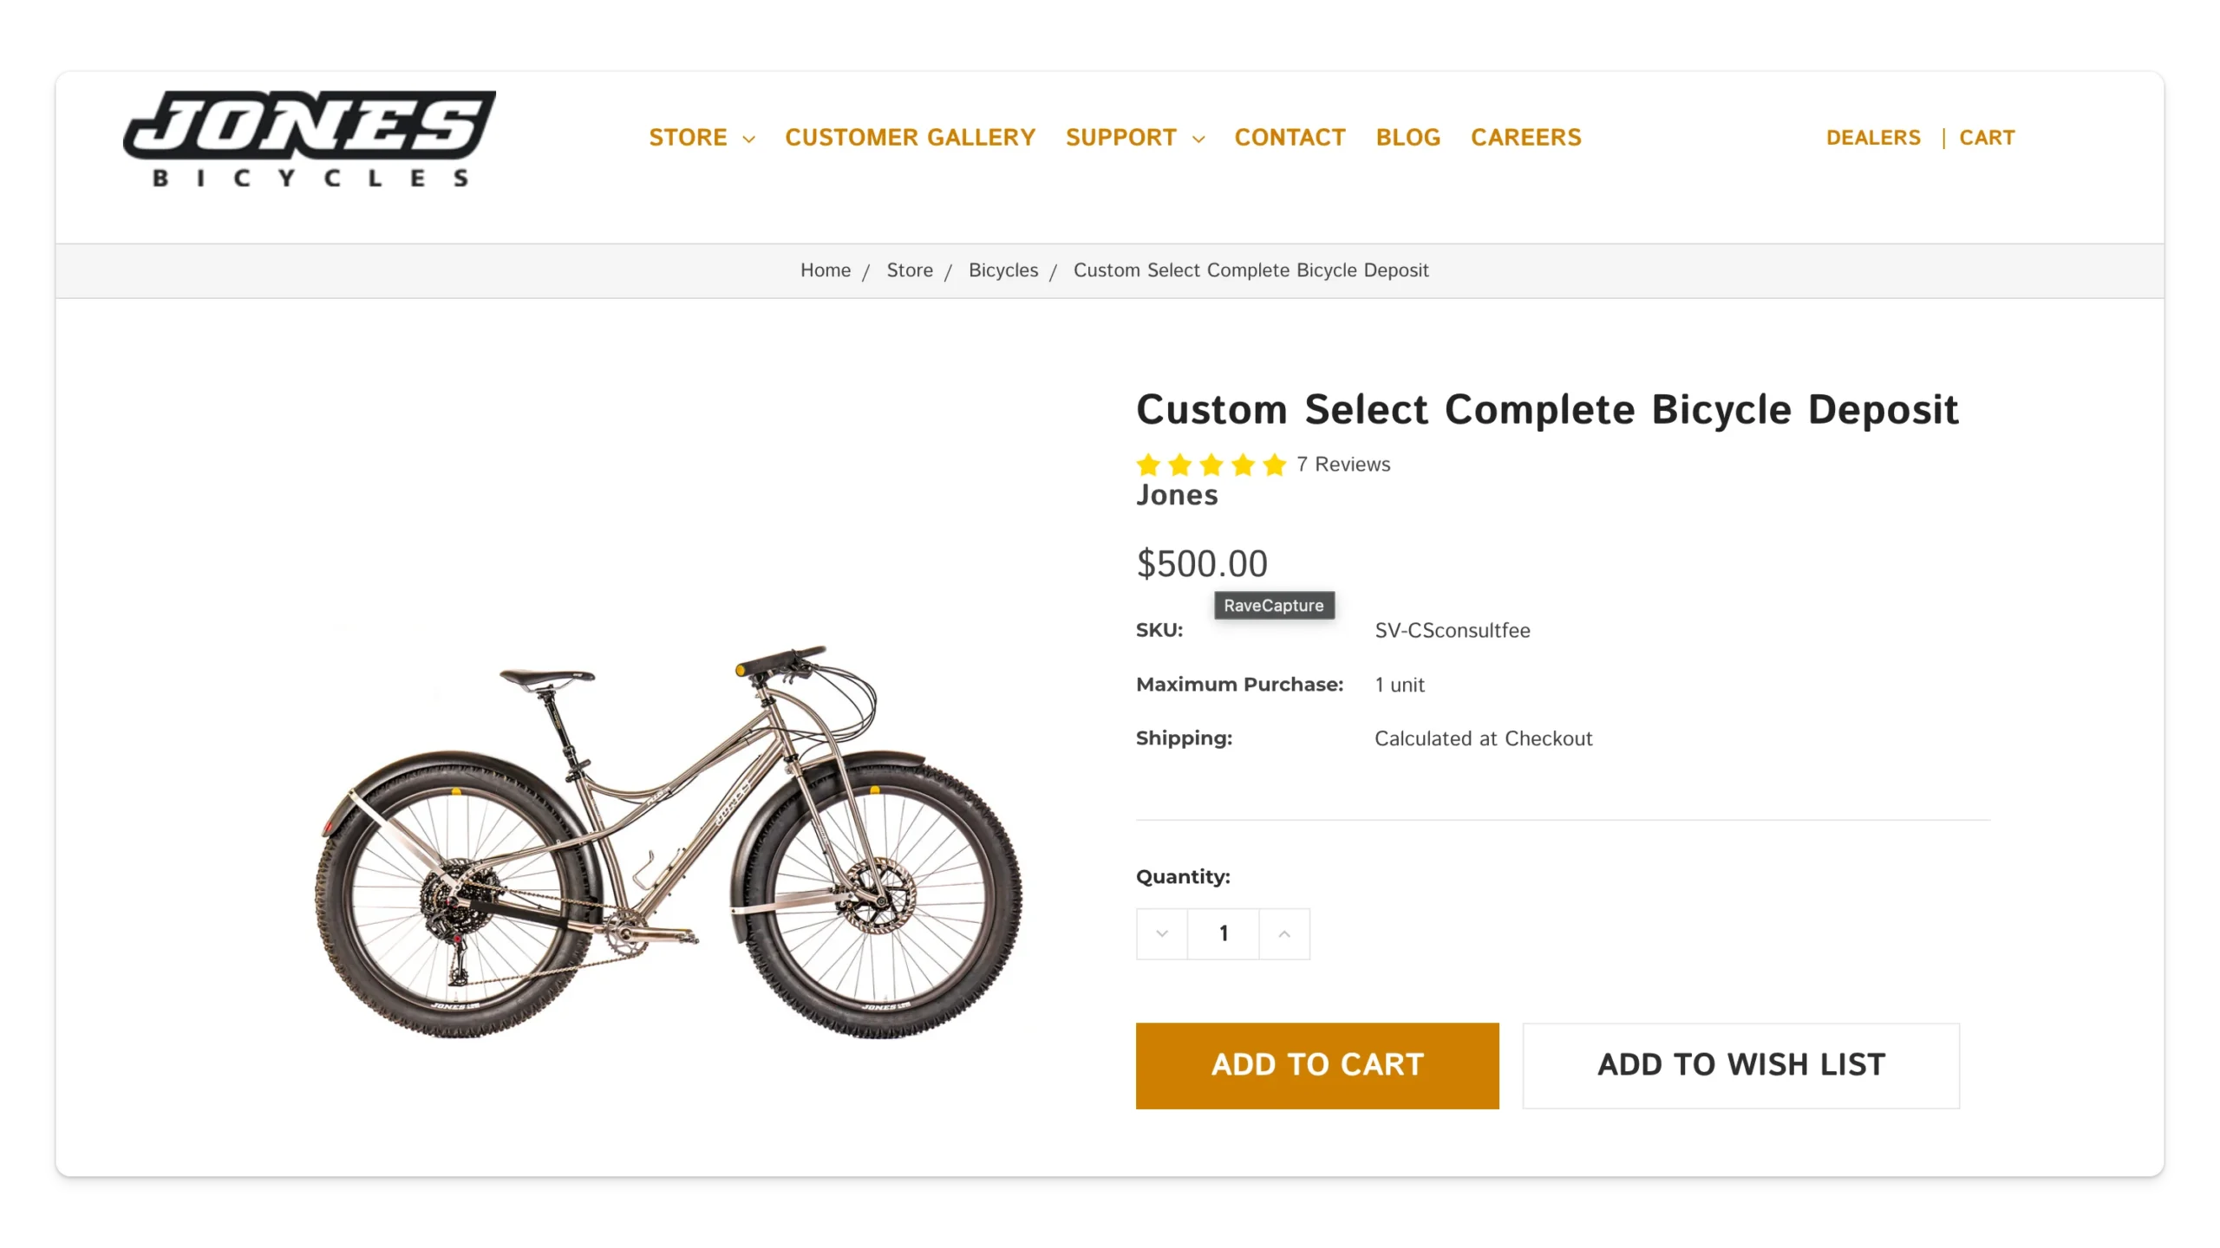Open the CAREERS page
Viewport: 2220px width, 1248px height.
coord(1525,137)
